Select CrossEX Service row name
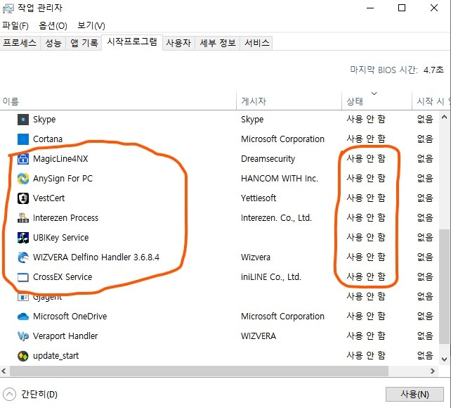451x408 pixels. (x=63, y=277)
